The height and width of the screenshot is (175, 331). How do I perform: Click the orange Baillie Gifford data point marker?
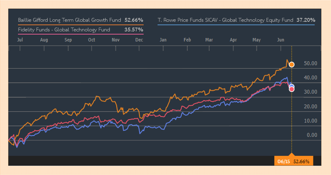292,65
